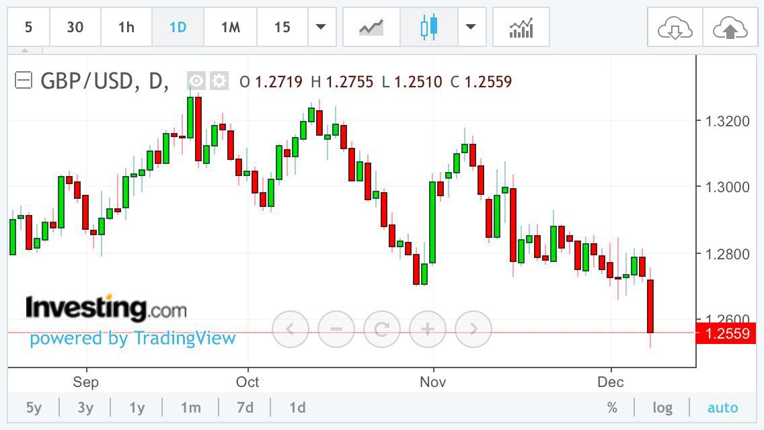Click the cloud upload (save chart) icon
Viewport: 764px width, 430px height.
coord(730,28)
